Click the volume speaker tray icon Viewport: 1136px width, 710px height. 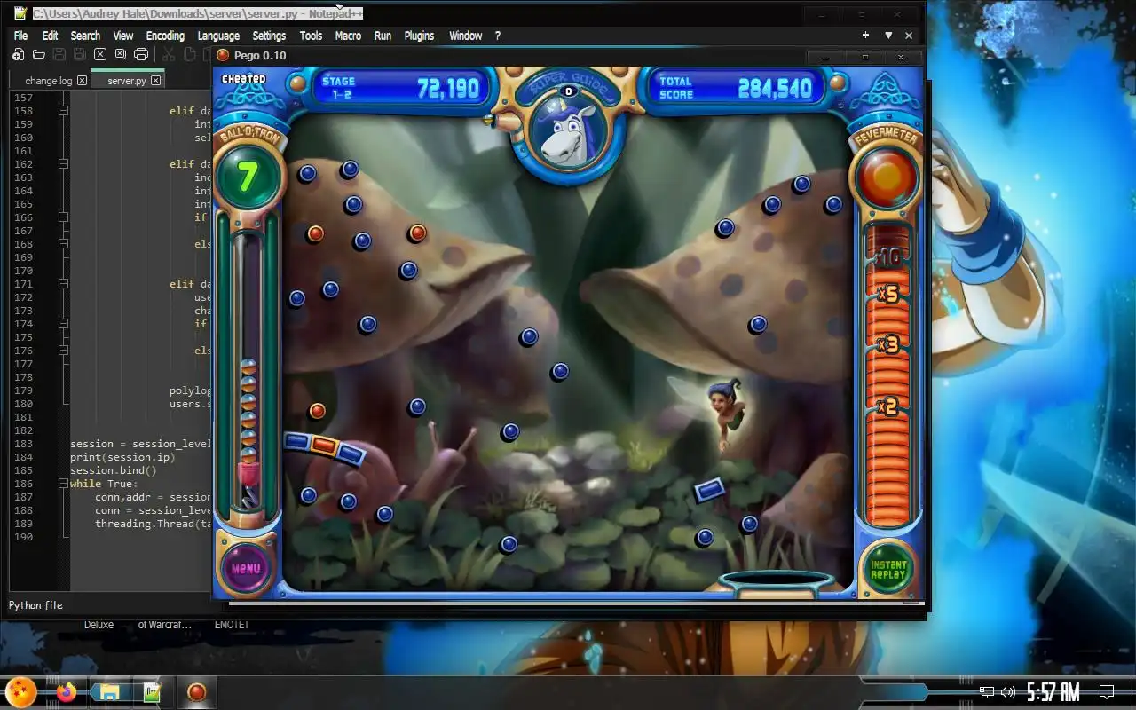(1008, 692)
